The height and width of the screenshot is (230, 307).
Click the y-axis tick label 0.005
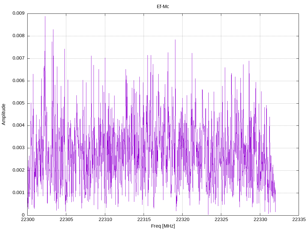(19, 103)
